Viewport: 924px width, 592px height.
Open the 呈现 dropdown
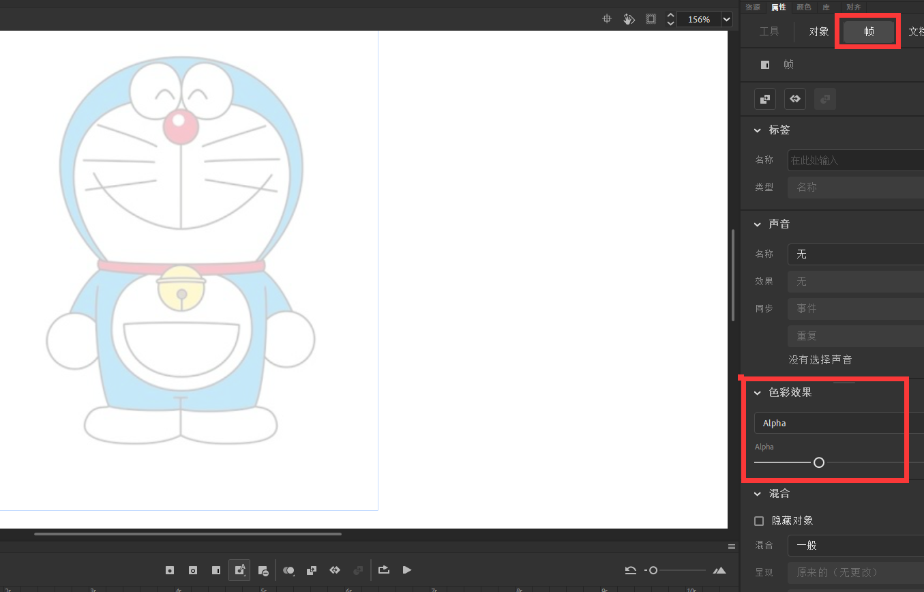[856, 572]
